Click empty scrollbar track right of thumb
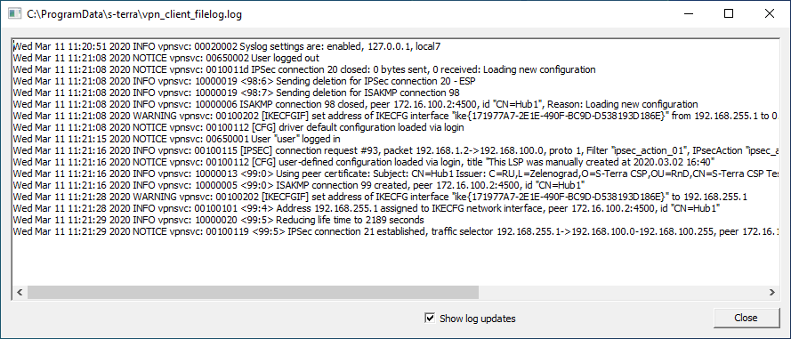The image size is (791, 339). click(x=621, y=292)
